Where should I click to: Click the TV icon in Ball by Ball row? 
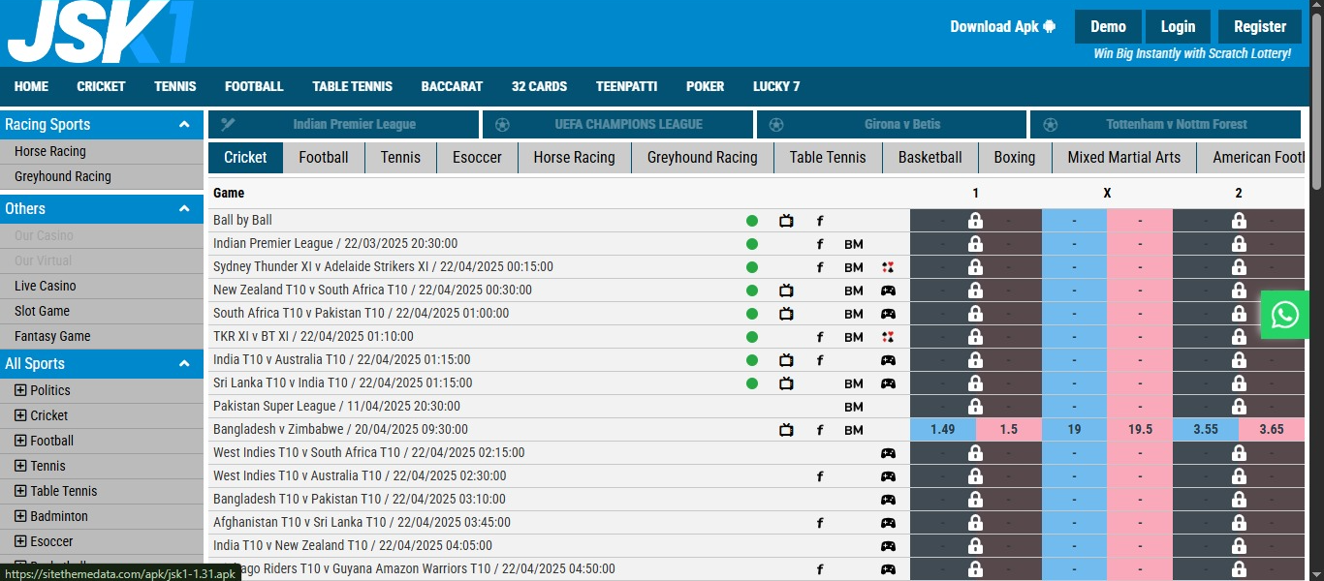pyautogui.click(x=786, y=221)
